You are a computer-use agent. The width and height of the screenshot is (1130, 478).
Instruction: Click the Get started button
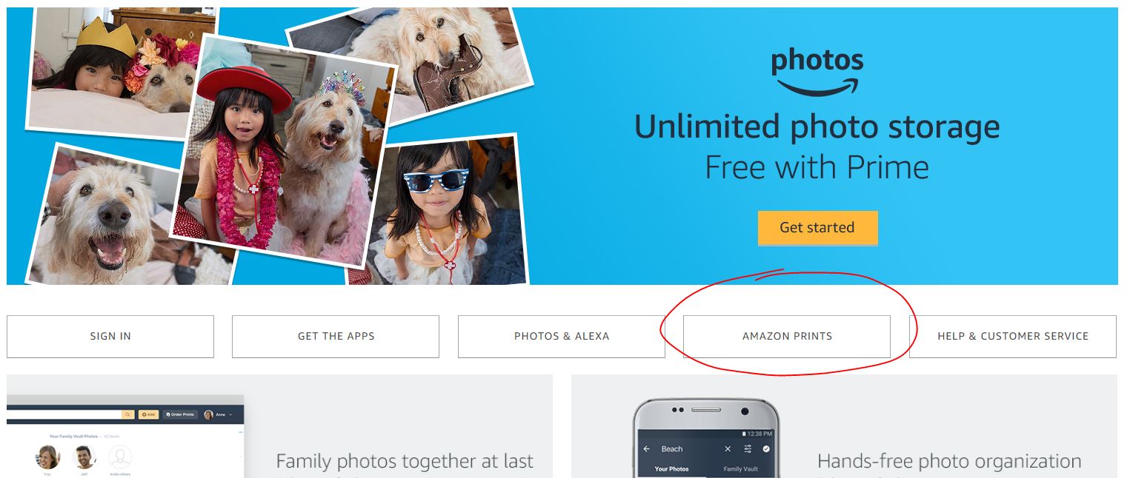point(817,228)
